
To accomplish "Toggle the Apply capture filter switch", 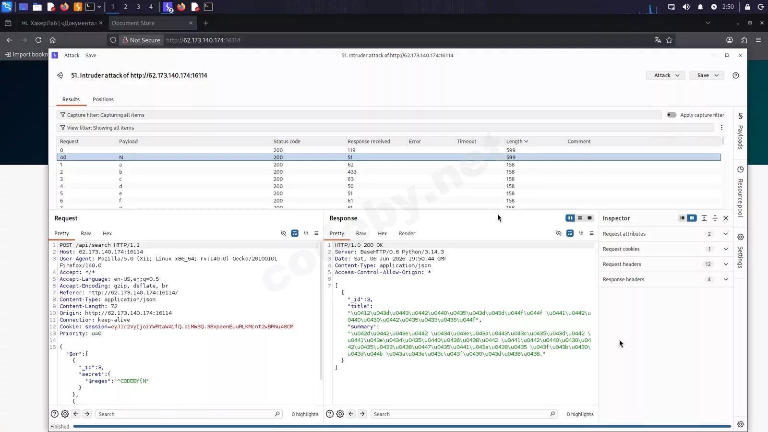I will [672, 115].
